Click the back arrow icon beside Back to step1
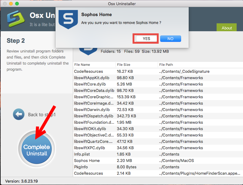243x185 pixels. point(19,114)
